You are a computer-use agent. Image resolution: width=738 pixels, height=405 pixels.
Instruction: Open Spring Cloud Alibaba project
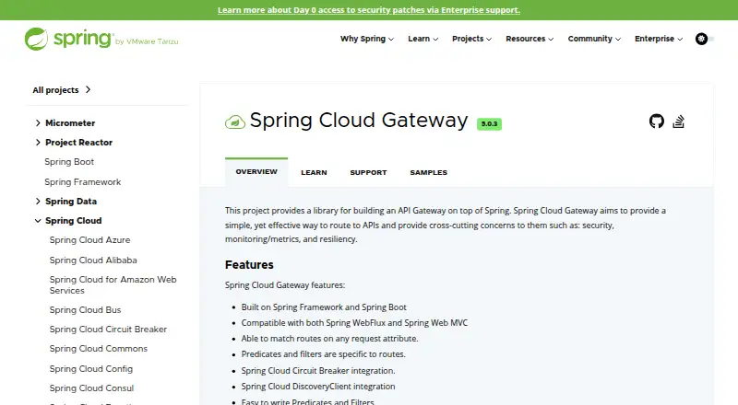[93, 260]
